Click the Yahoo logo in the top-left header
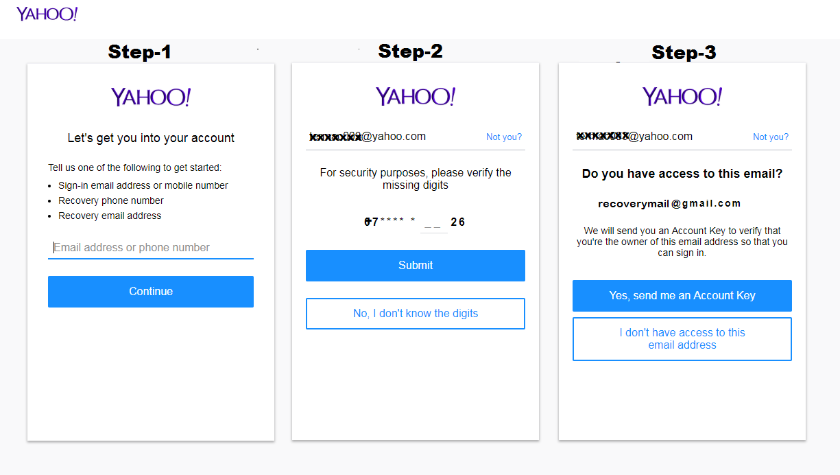 (45, 13)
